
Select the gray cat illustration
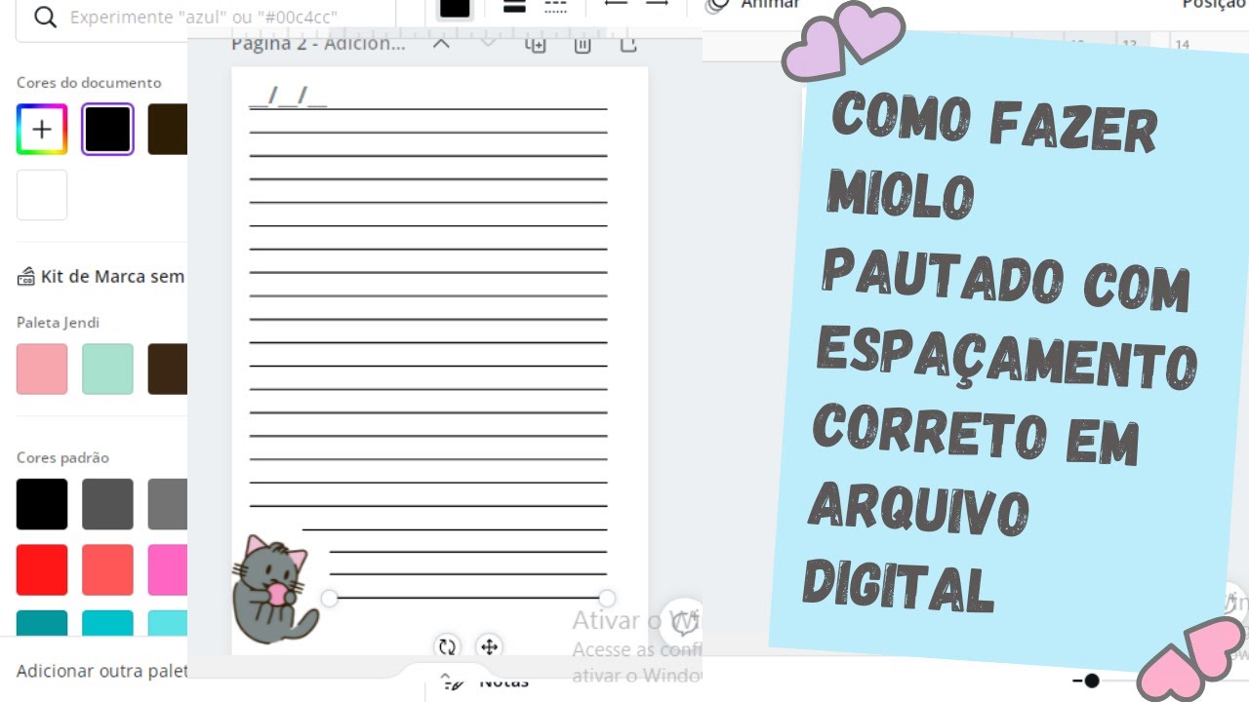[x=273, y=588]
